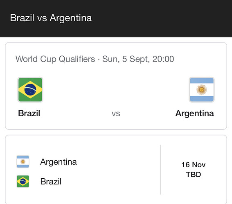Open Argentina team name under large flag

click(x=195, y=113)
